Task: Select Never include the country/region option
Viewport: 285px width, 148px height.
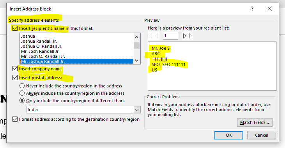Action: coord(22,86)
